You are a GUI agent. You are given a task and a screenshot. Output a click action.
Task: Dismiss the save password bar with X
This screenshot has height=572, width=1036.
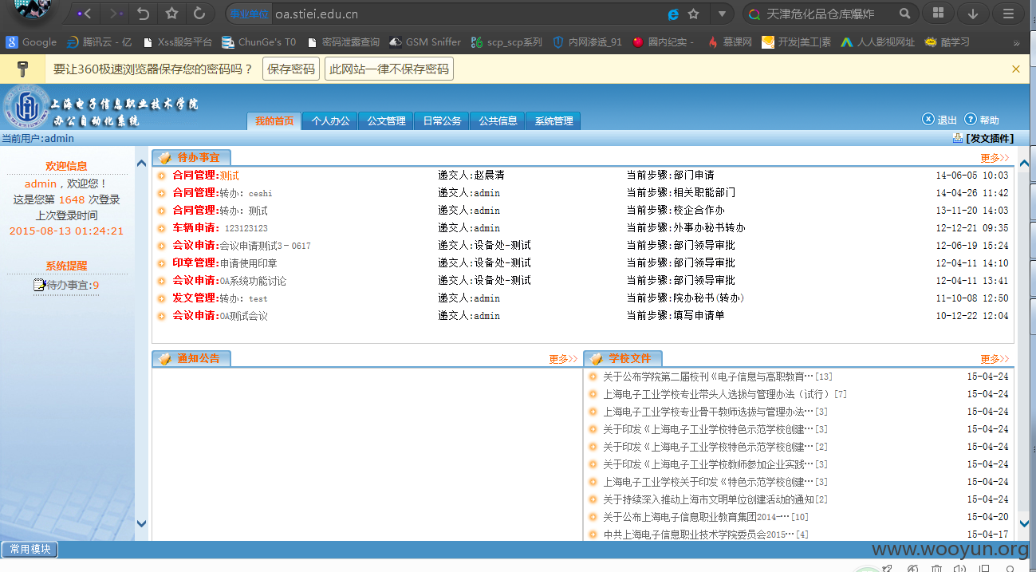(x=1016, y=69)
